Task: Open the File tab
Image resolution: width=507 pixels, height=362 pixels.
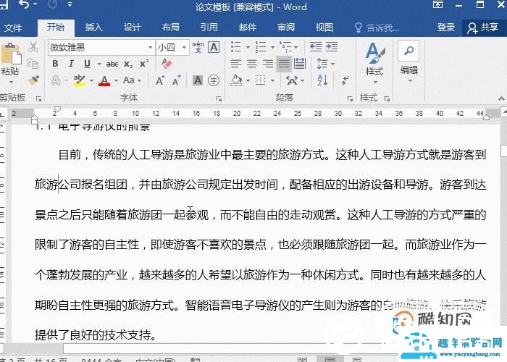Action: [x=13, y=28]
